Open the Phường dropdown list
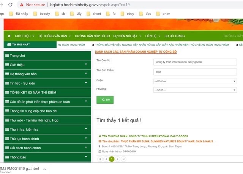 [195, 90]
